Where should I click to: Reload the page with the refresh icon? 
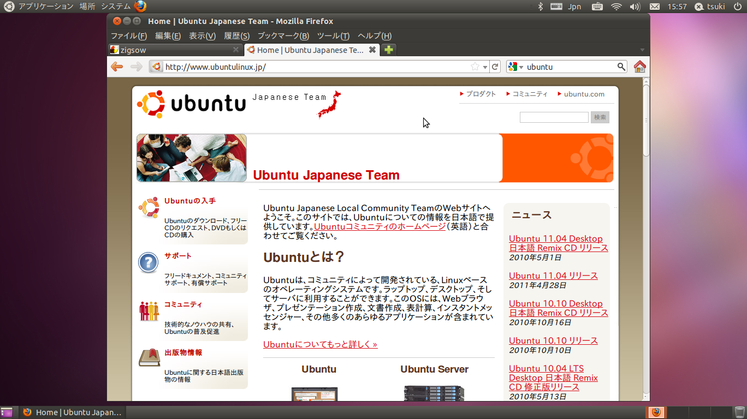[x=495, y=67]
